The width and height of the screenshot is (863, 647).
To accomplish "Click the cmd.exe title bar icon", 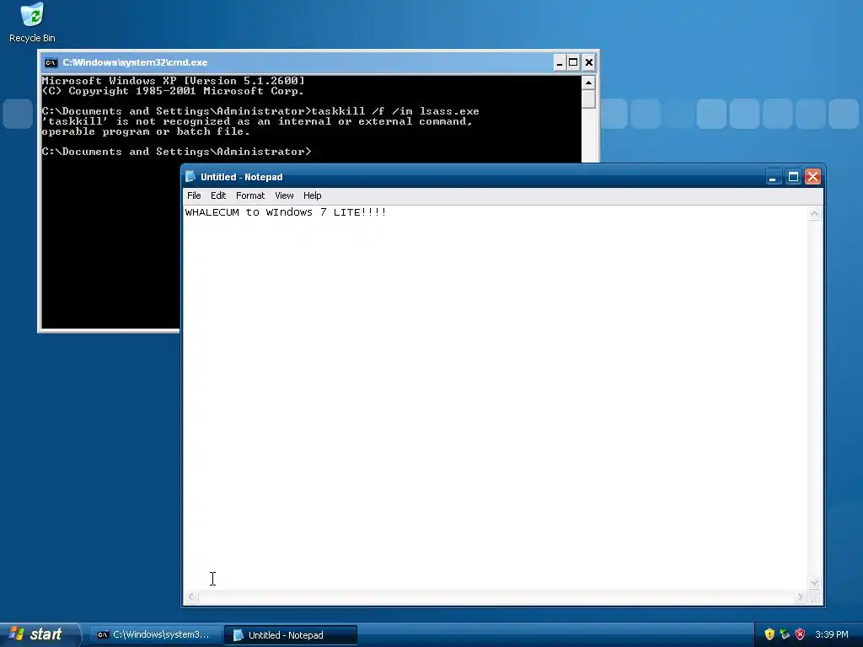I will (x=51, y=62).
